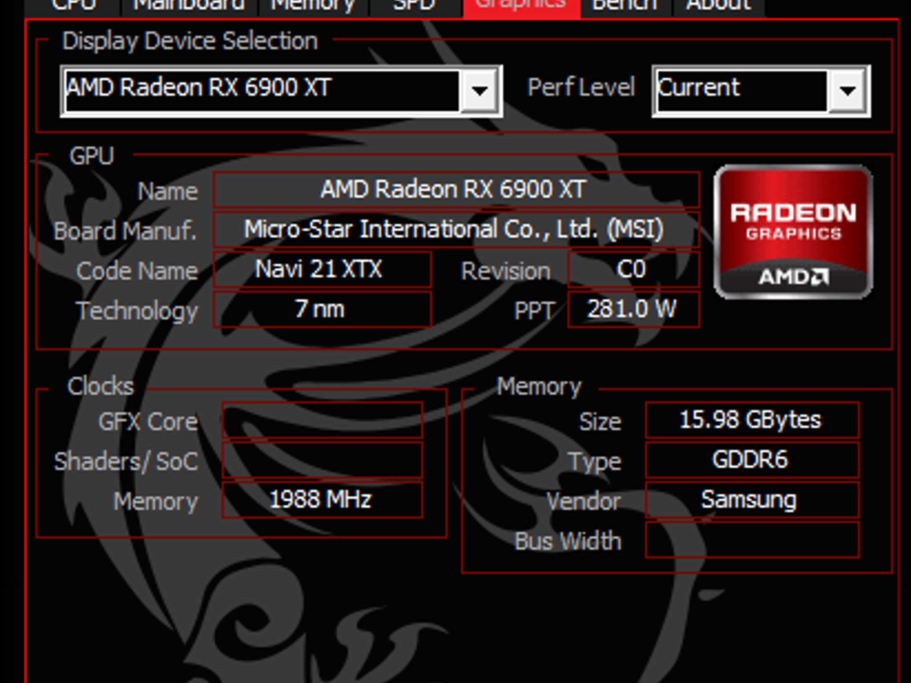Click the Radeon Graphics AMD logo badge
Screen dimensions: 911x683
(x=793, y=232)
